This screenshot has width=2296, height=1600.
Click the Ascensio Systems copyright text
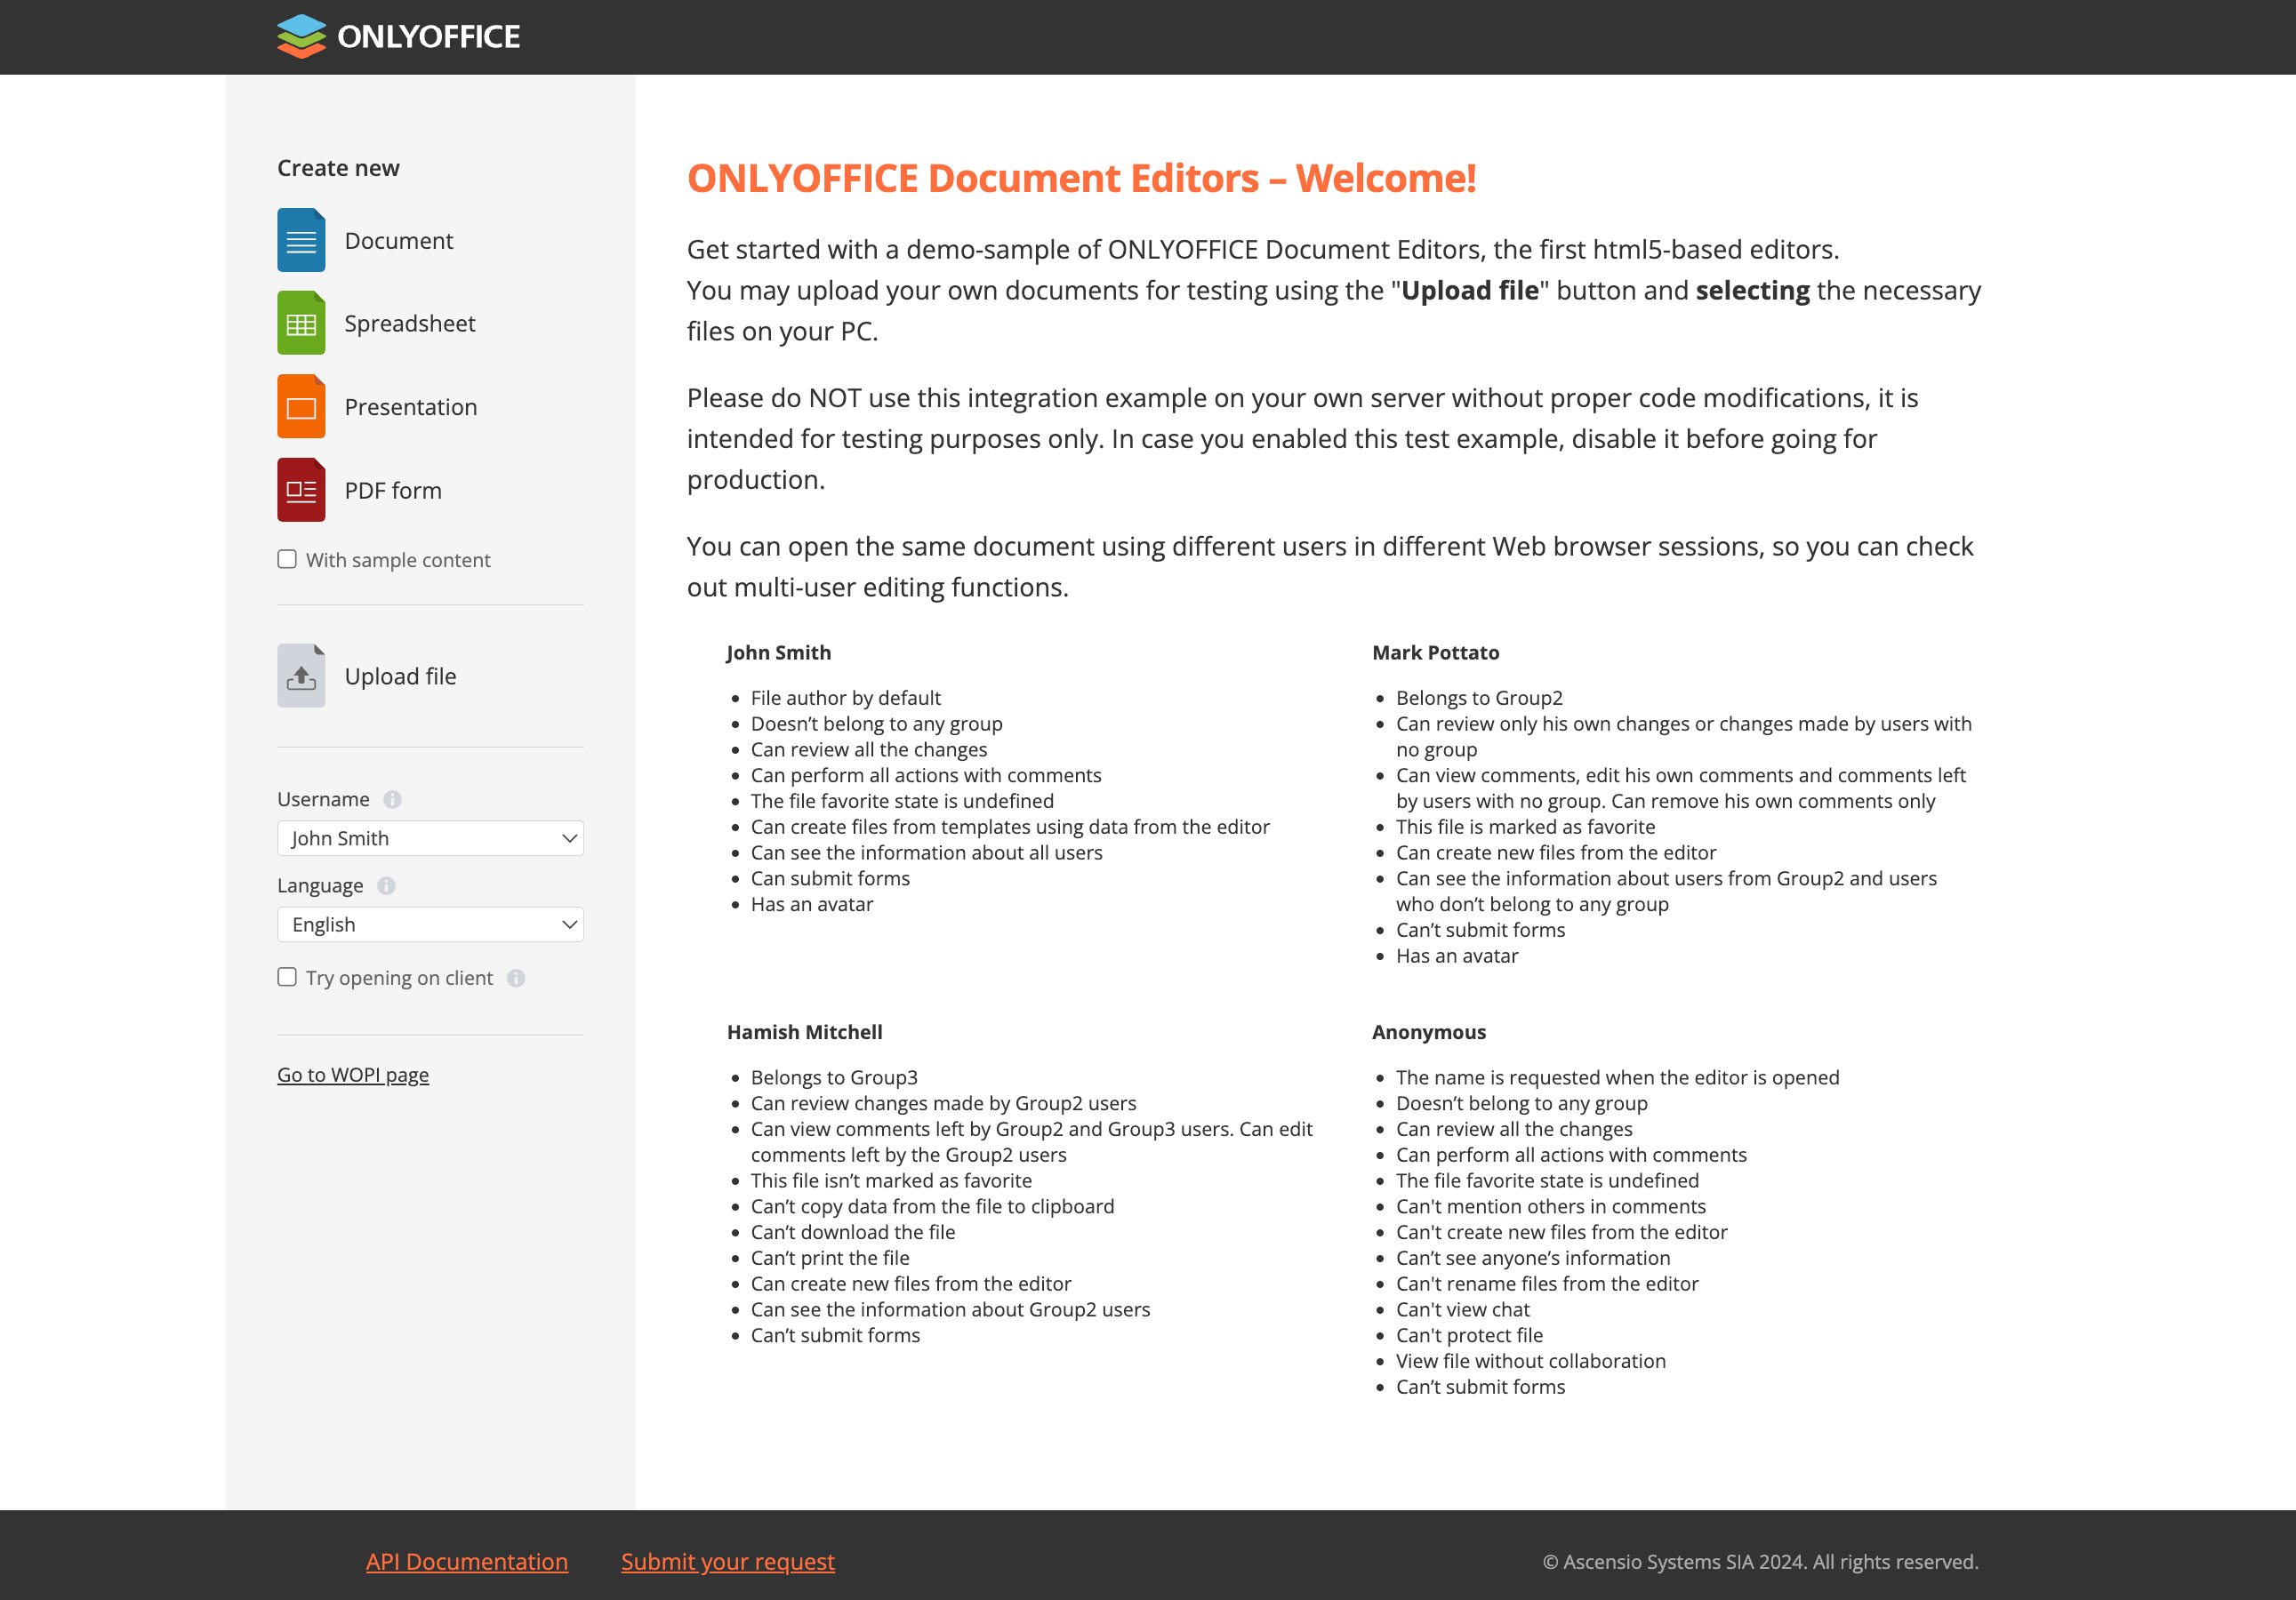(1761, 1562)
